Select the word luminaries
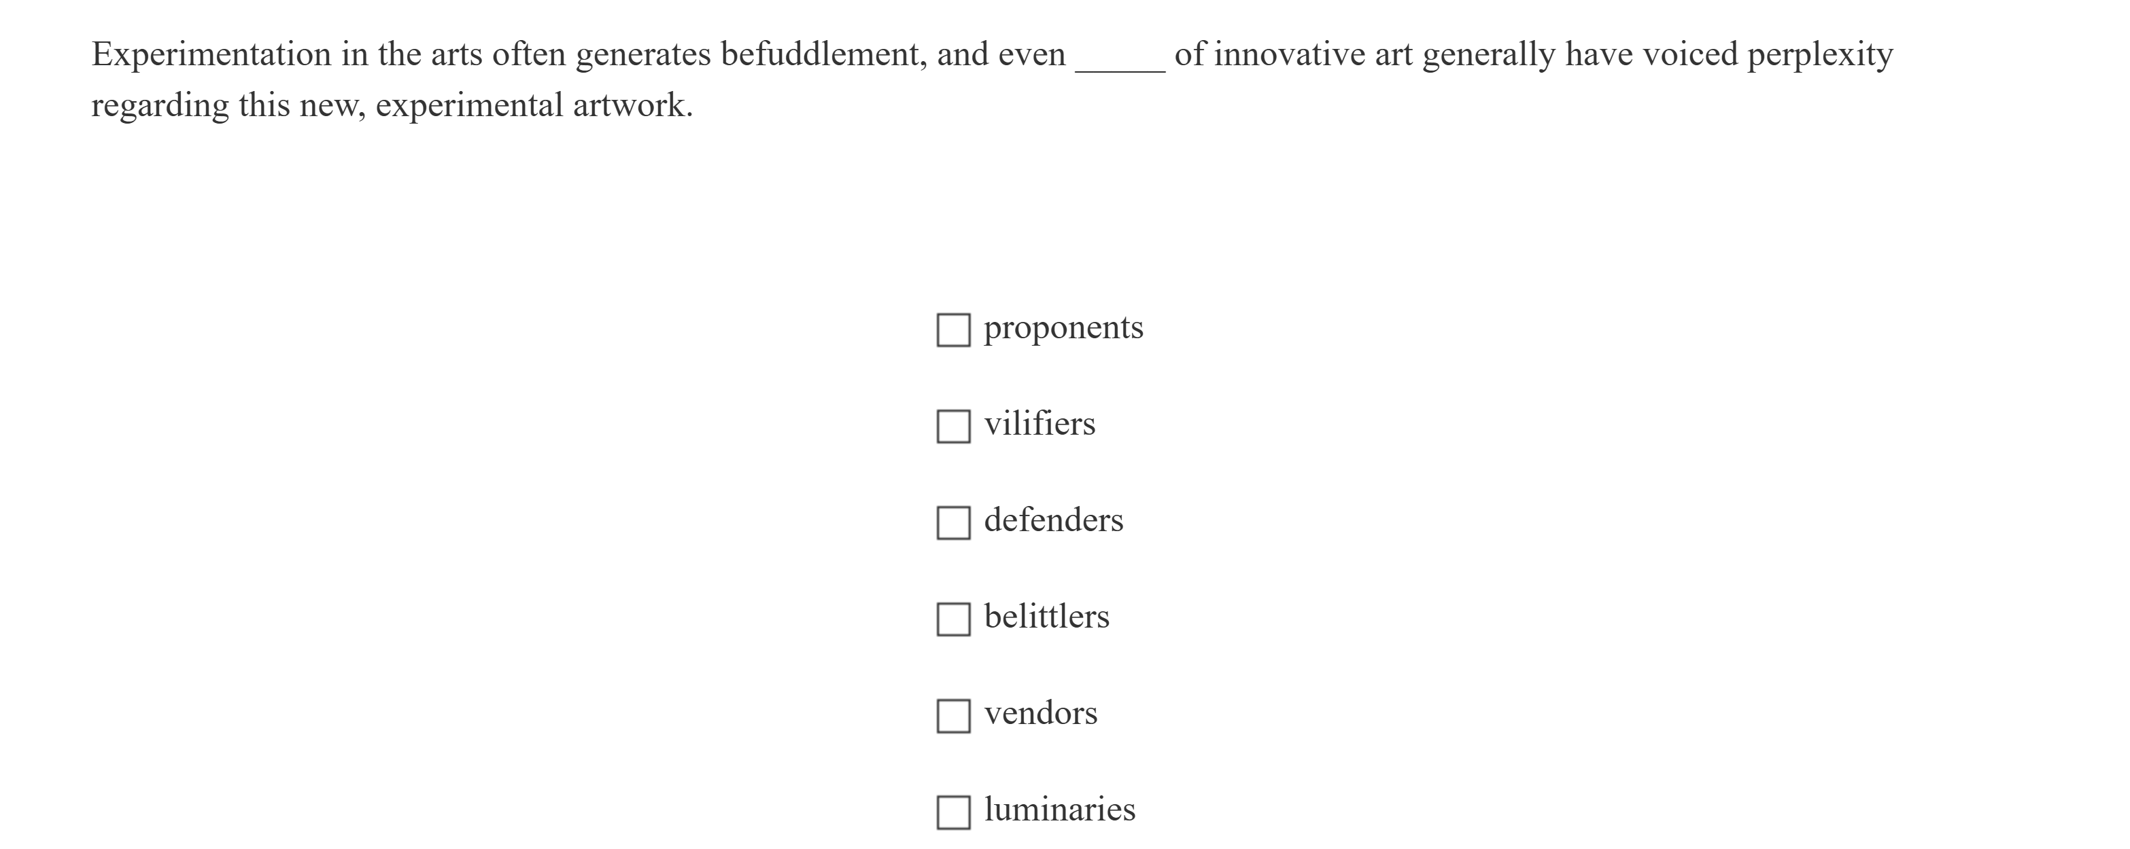 1059,810
